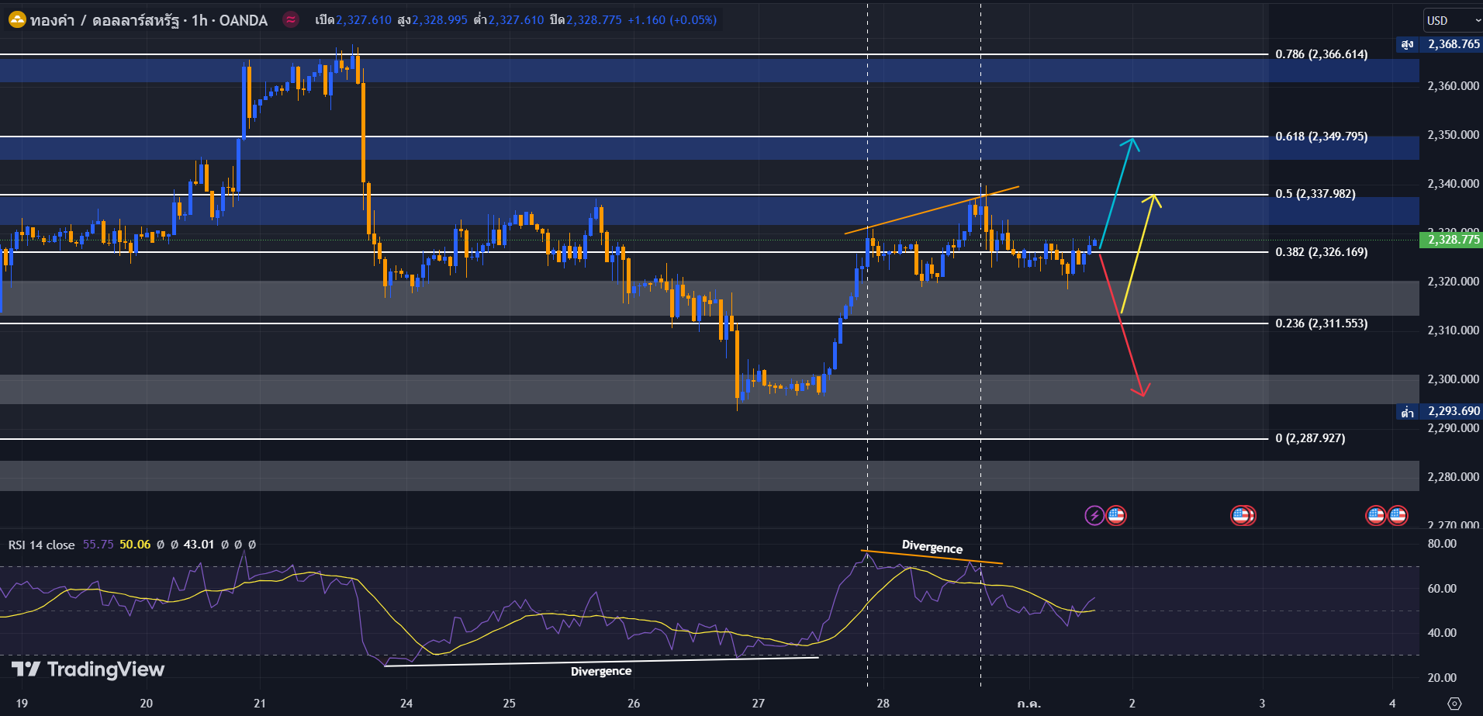
Task: Open chart settings hexagon gear icon
Action: (x=1455, y=703)
